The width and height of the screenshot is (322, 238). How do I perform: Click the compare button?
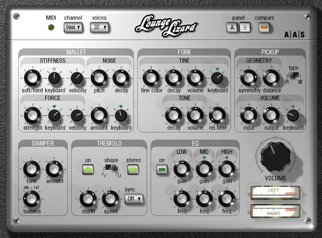pyautogui.click(x=264, y=27)
